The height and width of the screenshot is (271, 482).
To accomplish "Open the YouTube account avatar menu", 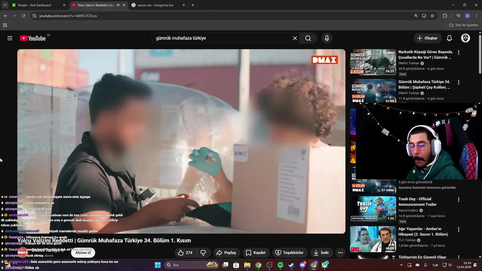I will coord(465,38).
